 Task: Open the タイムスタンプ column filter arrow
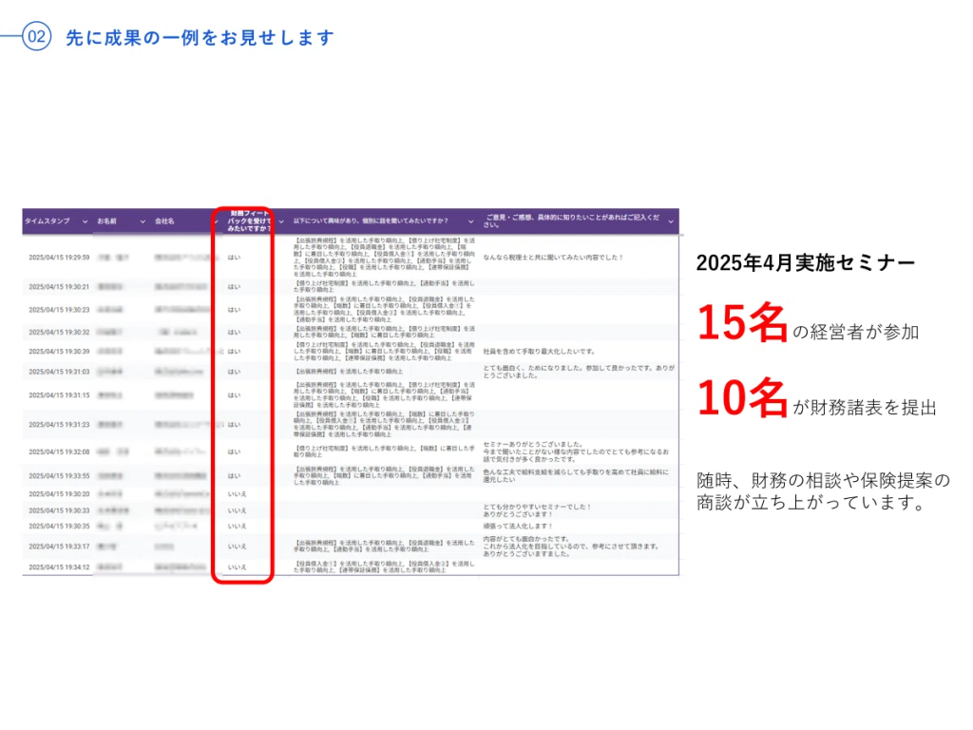coord(85,221)
